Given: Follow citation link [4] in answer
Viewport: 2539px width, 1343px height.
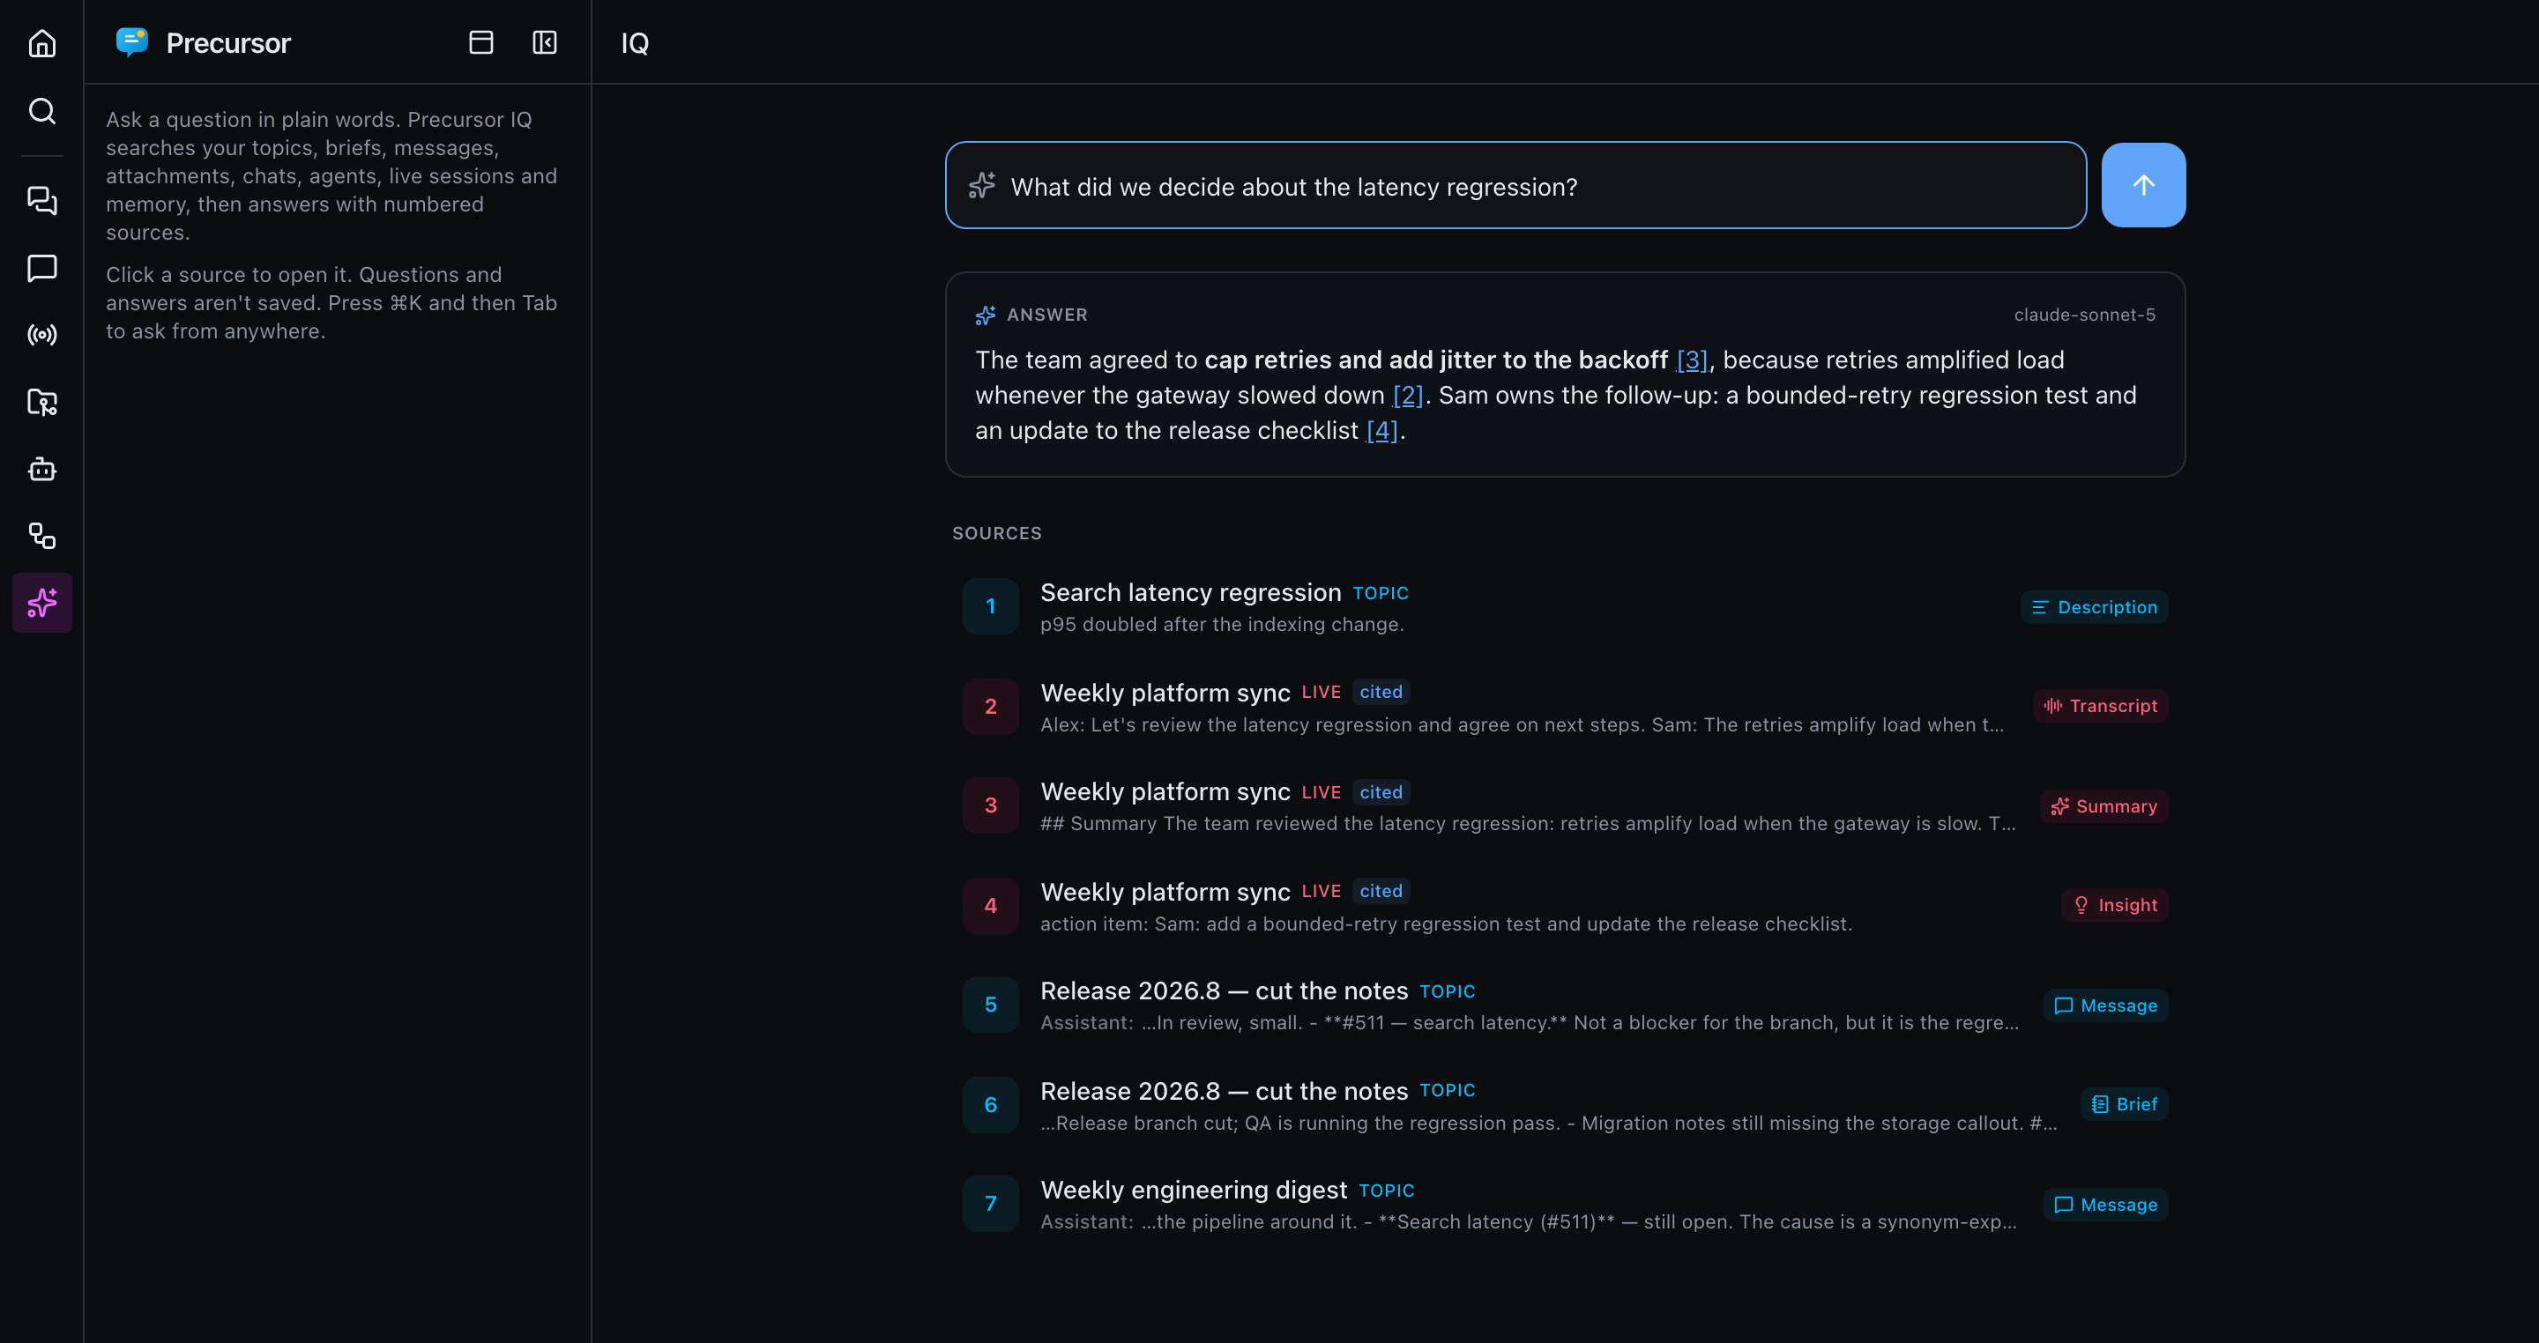Looking at the screenshot, I should coord(1381,432).
